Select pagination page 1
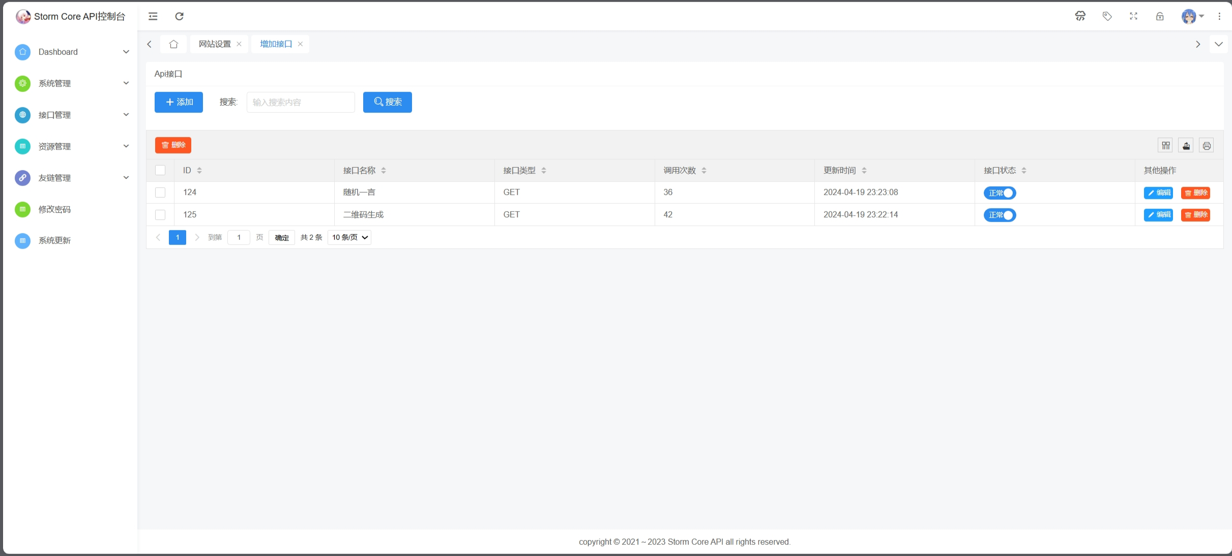 point(178,237)
